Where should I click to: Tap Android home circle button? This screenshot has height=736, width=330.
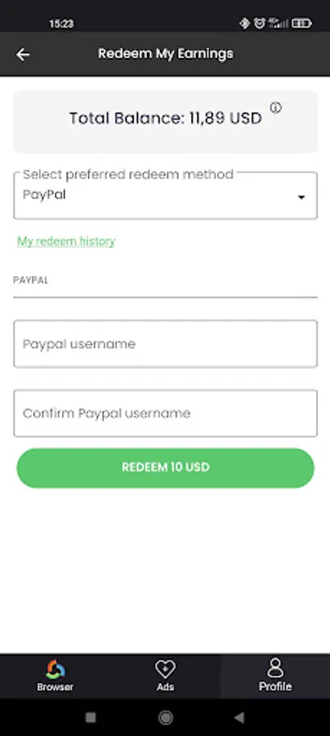click(165, 717)
